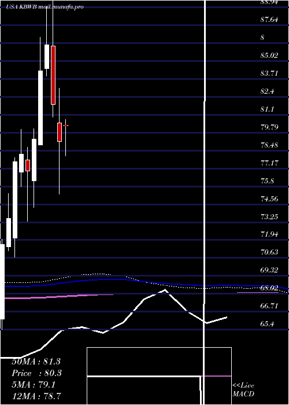The width and height of the screenshot is (289, 405).
Task: Select the 83.71 price axis label
Action: (x=269, y=73)
